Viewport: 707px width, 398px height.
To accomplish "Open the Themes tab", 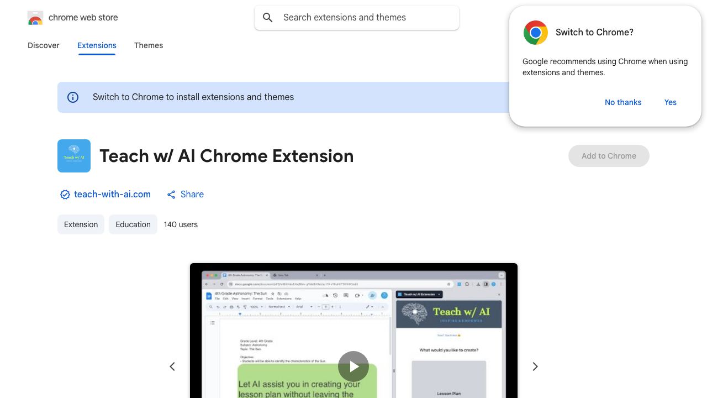I will (149, 45).
